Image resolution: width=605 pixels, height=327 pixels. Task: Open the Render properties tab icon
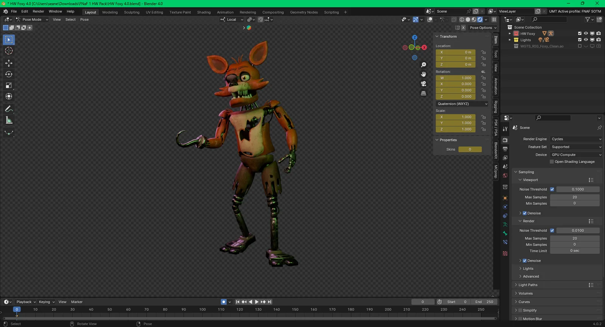505,140
